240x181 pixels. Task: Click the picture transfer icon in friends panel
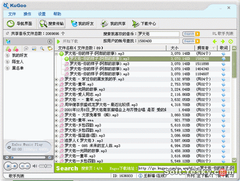[34, 49]
